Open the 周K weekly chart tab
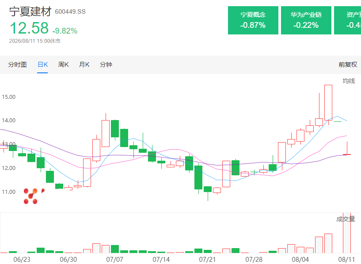Image resolution: width=361 pixels, height=264 pixels. [x=63, y=64]
